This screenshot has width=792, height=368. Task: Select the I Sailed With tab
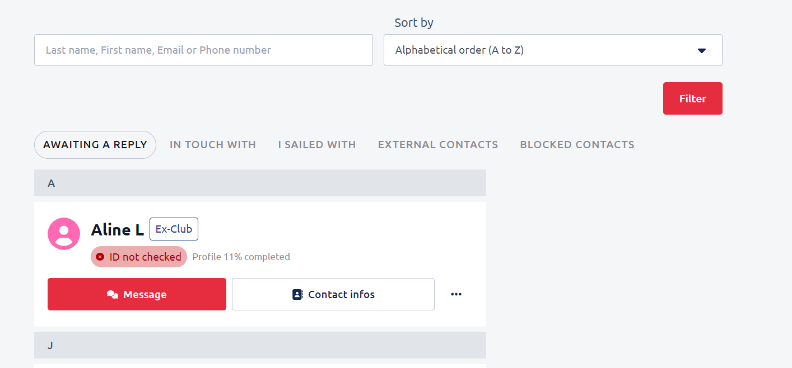pyautogui.click(x=317, y=145)
